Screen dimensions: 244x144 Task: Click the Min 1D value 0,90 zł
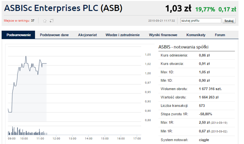[204, 81]
